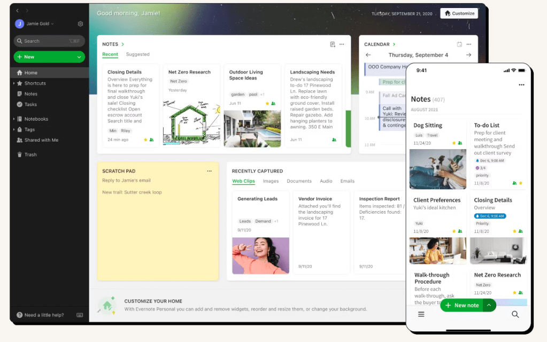Image resolution: width=547 pixels, height=342 pixels.
Task: Go to previous day in Calendar widget
Action: (x=368, y=55)
